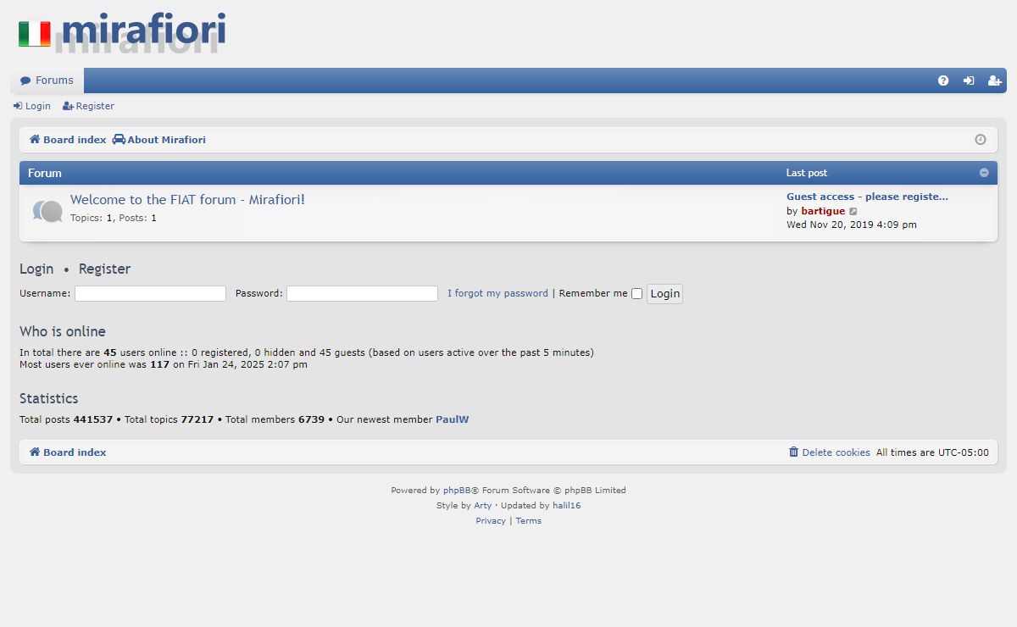Open the phpBB link in footer
This screenshot has height=627, width=1017.
click(x=457, y=490)
